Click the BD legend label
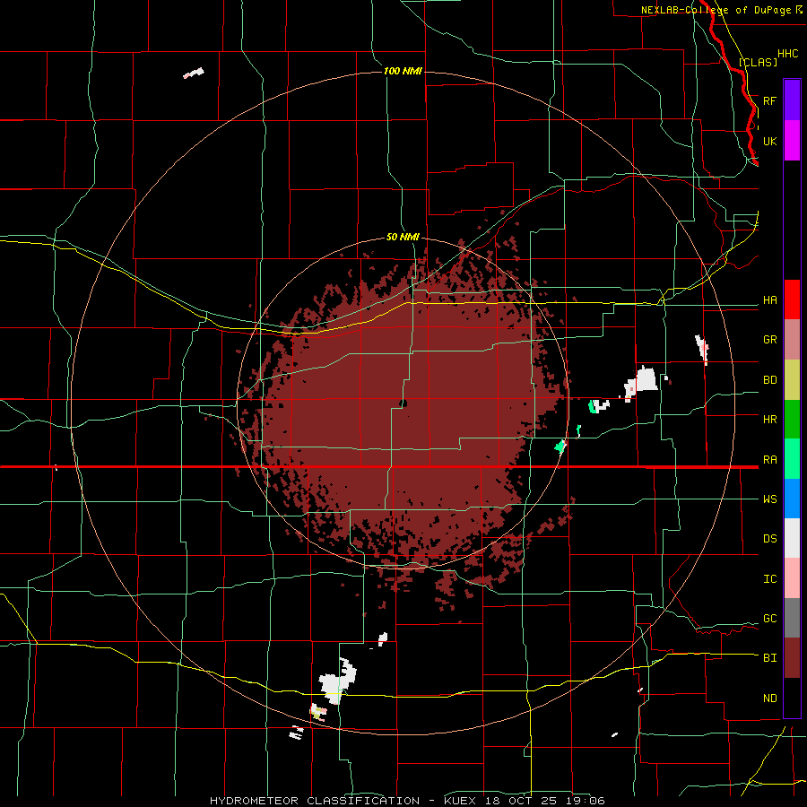This screenshot has height=807, width=807. point(769,380)
